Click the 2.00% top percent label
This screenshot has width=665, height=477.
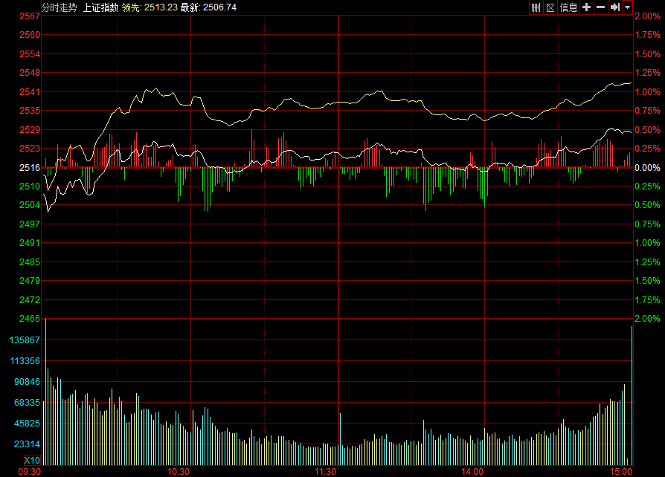646,16
